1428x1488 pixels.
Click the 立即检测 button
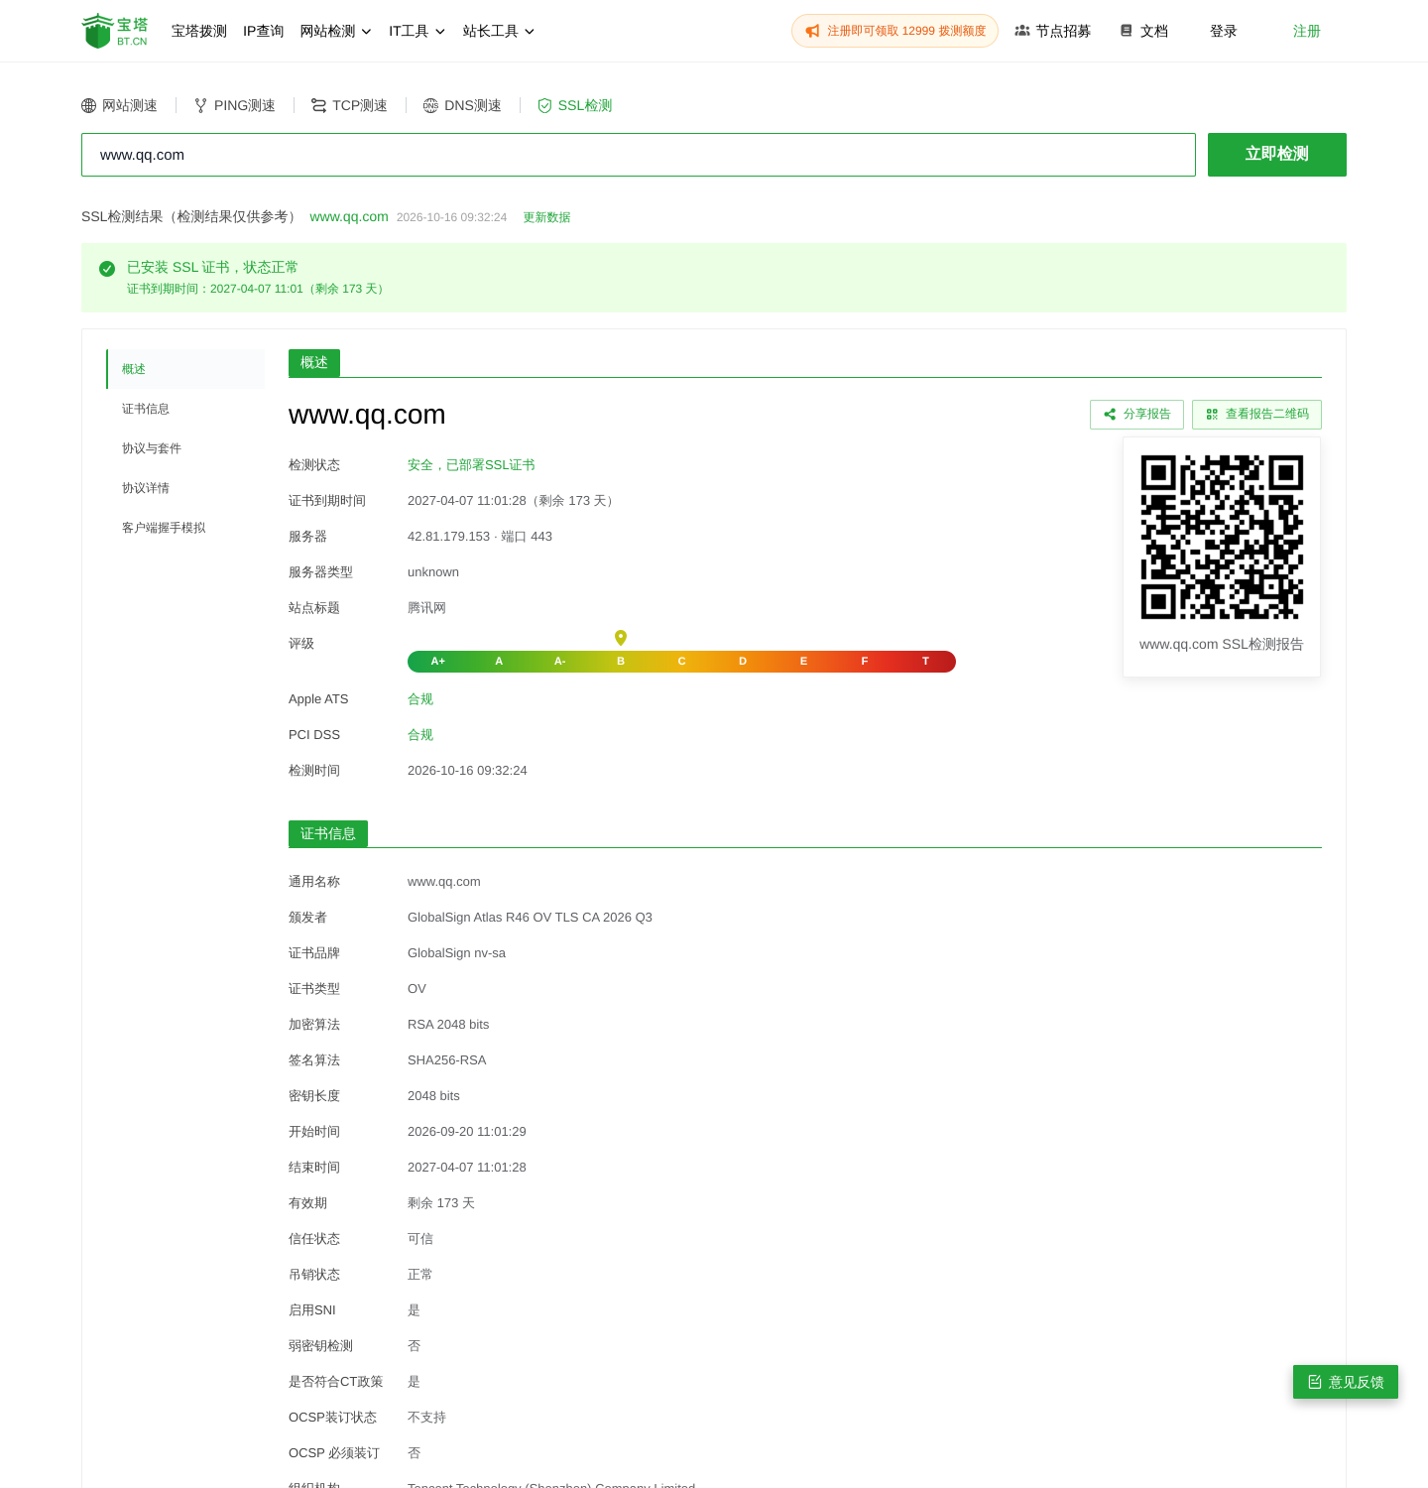tap(1277, 155)
